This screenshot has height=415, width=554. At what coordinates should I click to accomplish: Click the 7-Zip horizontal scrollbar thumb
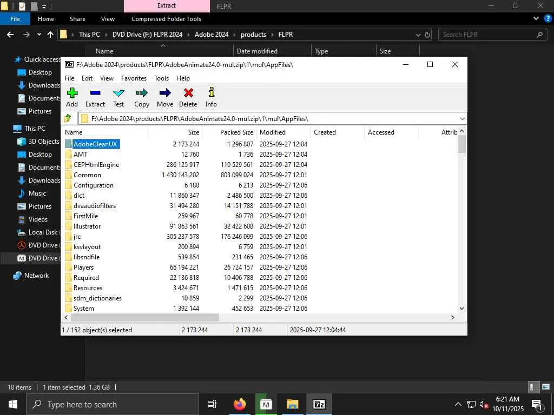145,317
